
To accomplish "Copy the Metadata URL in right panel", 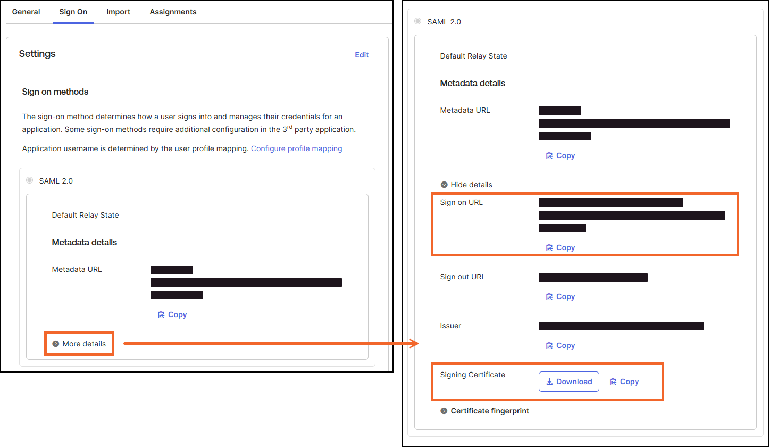I will pyautogui.click(x=561, y=155).
